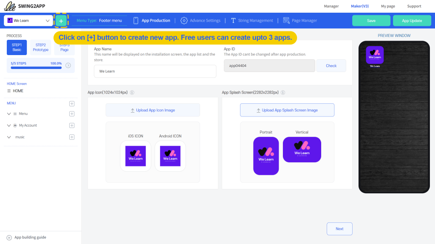This screenshot has height=244, width=435.
Task: Proceed with the Next button
Action: click(339, 229)
